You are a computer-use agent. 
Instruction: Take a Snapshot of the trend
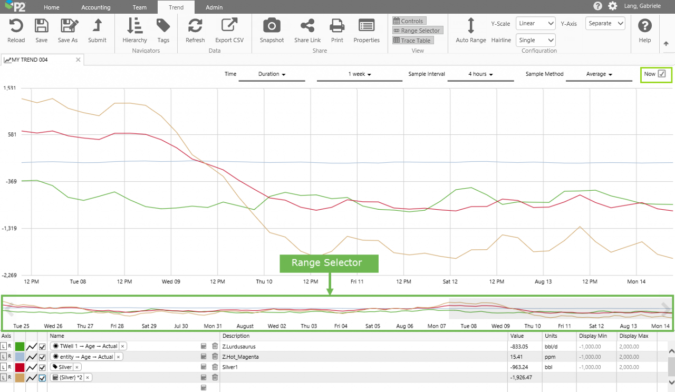point(272,26)
